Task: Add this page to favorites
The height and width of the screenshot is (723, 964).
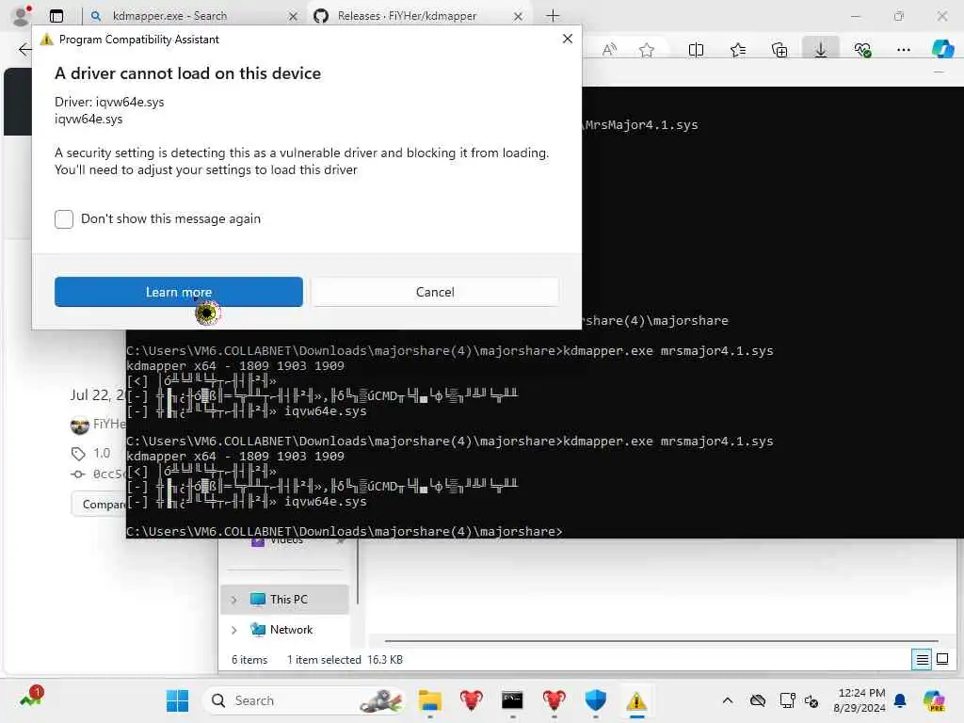Action: click(x=646, y=50)
